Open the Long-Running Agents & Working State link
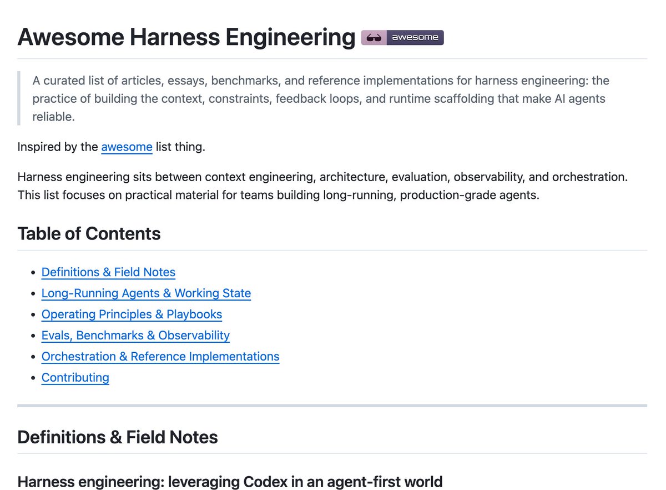 [146, 293]
